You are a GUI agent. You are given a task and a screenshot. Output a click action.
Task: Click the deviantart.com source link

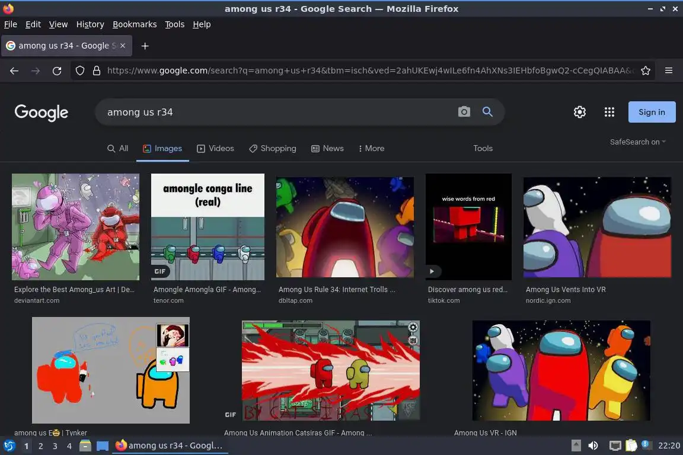pyautogui.click(x=37, y=300)
